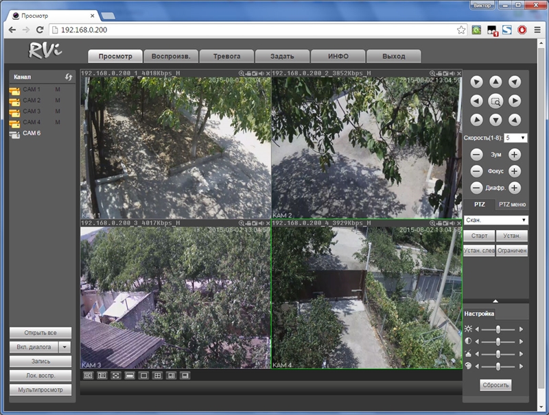Decrease focus with the Фокус minus button
This screenshot has height=415, width=549.
[x=476, y=171]
